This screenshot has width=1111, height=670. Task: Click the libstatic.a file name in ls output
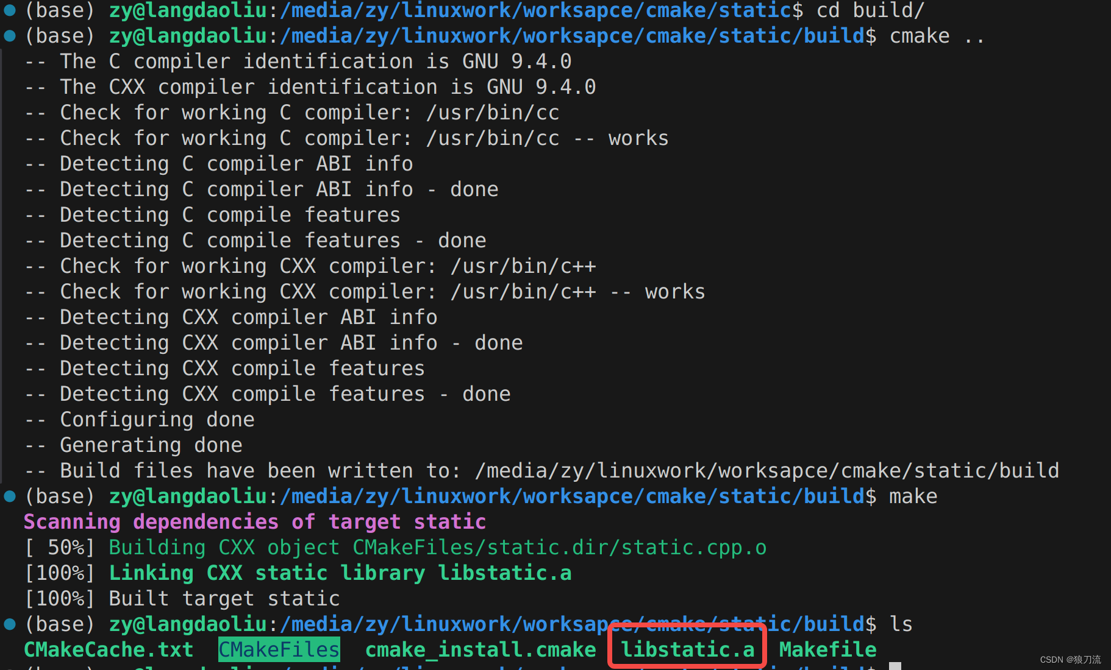pos(688,650)
